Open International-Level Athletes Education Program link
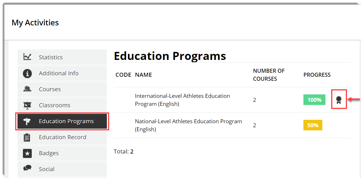Viewport: 361px width, 178px height. [x=183, y=100]
